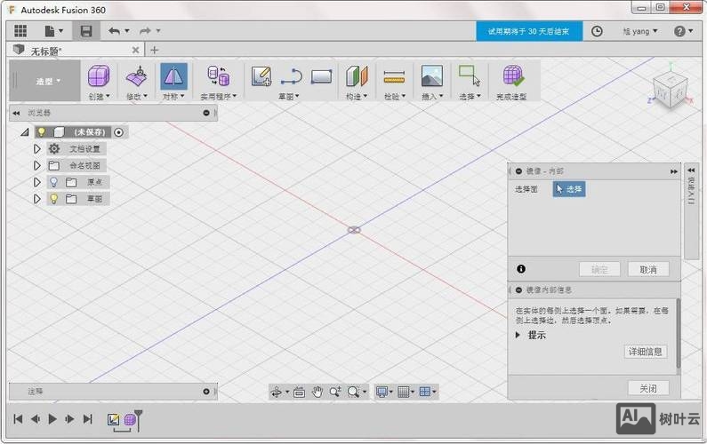Click the 取消 (Cancel) button

[647, 269]
